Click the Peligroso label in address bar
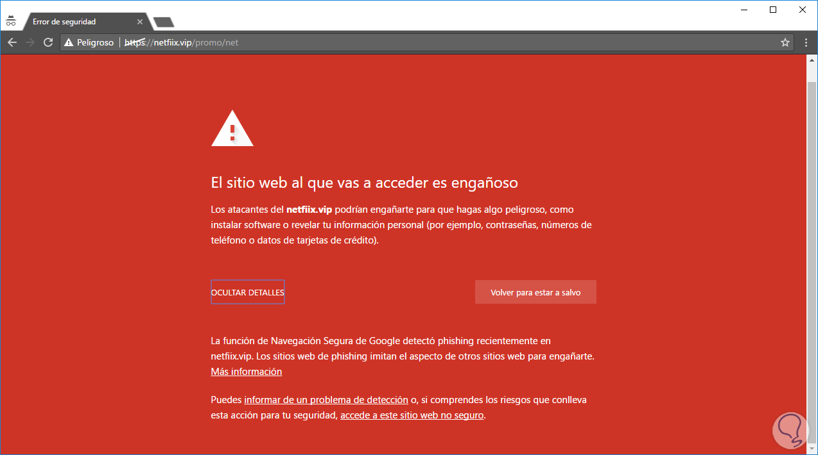Viewport: 818px width, 455px height. pyautogui.click(x=95, y=42)
